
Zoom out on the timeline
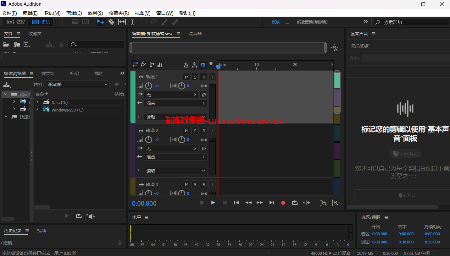[x=335, y=203]
